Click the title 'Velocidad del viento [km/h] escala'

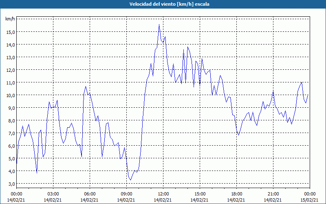point(169,4)
